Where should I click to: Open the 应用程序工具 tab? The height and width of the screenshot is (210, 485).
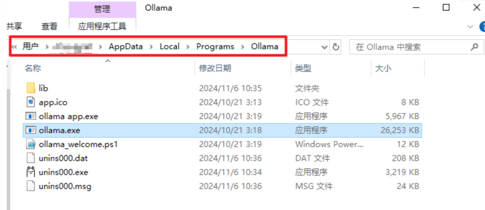pos(102,26)
